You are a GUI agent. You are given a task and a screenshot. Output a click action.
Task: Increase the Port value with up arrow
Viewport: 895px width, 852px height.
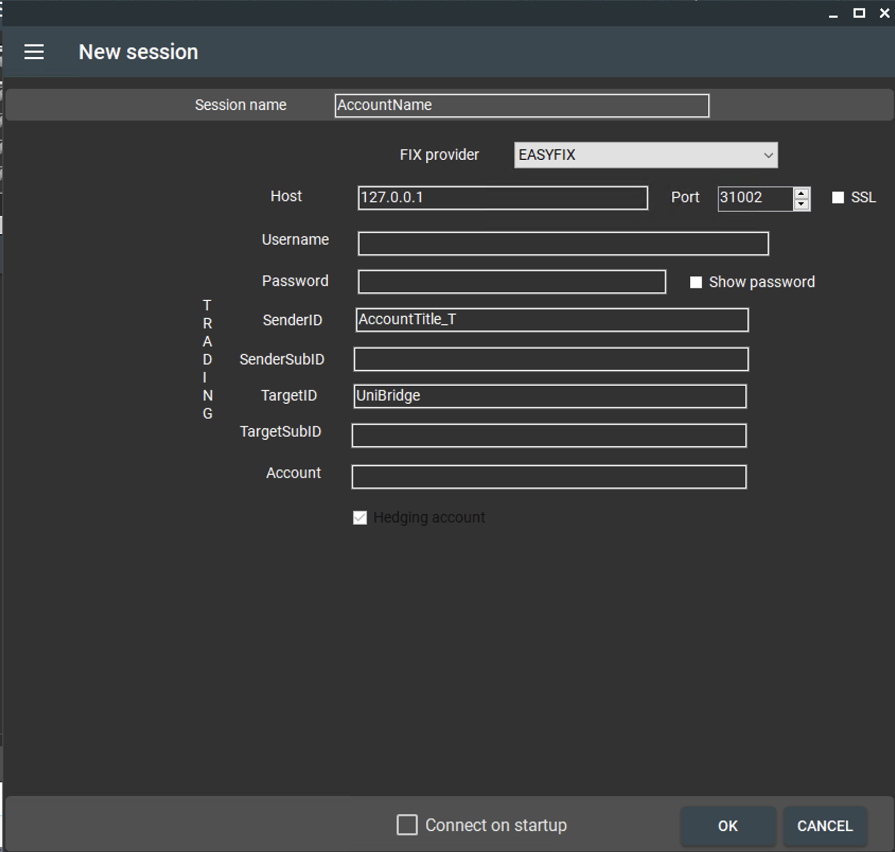click(x=801, y=193)
